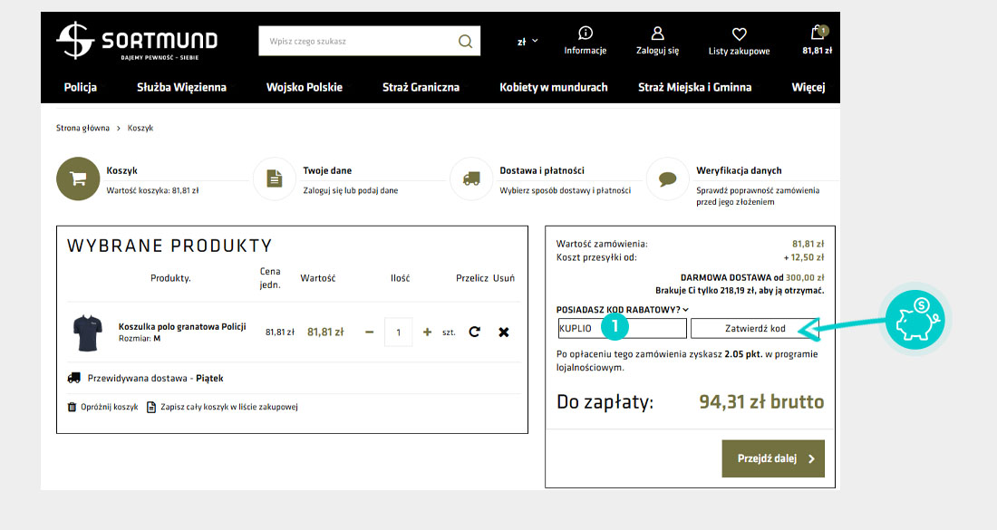Open the Wojsko Polskie menu category
This screenshot has height=530, width=997.
coord(305,87)
